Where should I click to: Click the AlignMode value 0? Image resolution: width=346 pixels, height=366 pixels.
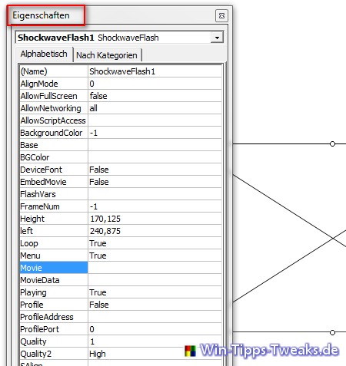tap(155, 84)
